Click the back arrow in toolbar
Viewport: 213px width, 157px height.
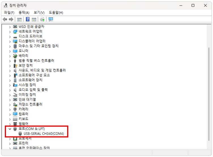coord(5,19)
